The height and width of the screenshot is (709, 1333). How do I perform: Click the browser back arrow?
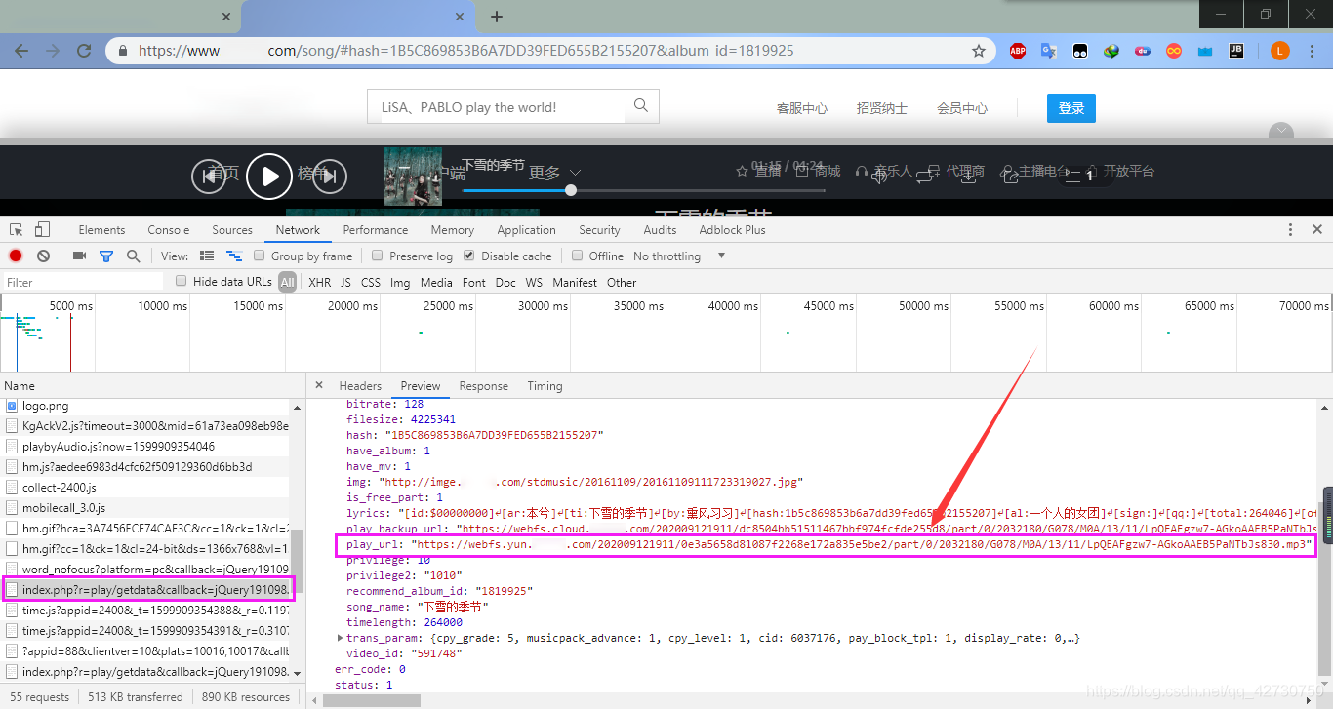(x=21, y=51)
